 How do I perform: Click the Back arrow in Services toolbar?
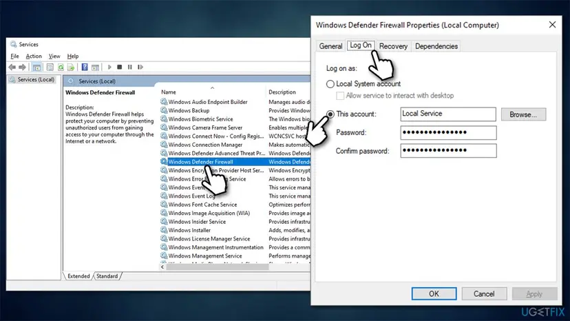[12, 67]
